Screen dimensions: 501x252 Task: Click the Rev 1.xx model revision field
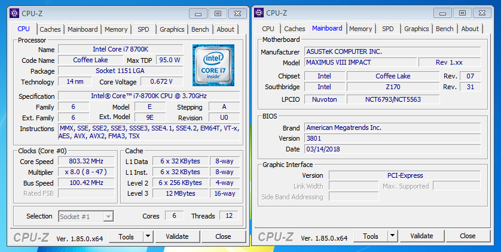(x=450, y=62)
